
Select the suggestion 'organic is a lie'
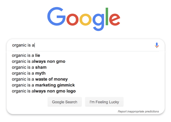(x=28, y=55)
